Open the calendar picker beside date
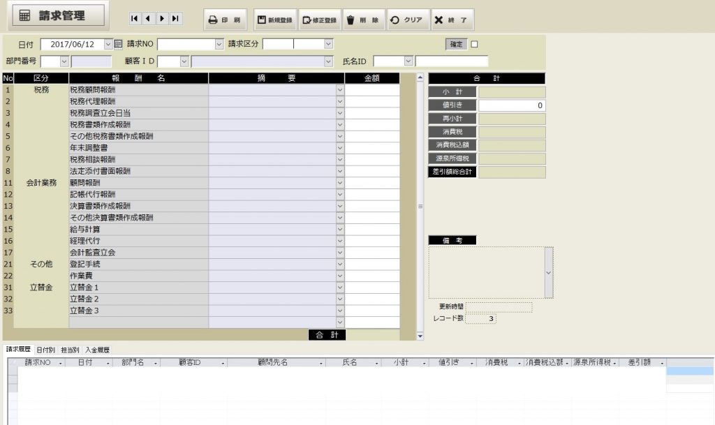Screen dimensions: 715x425 118,44
